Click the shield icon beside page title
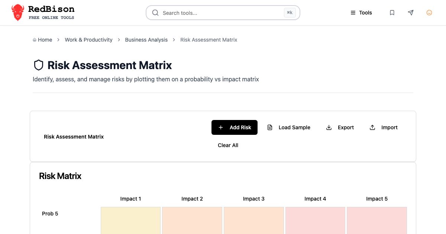The image size is (446, 234). (x=39, y=65)
